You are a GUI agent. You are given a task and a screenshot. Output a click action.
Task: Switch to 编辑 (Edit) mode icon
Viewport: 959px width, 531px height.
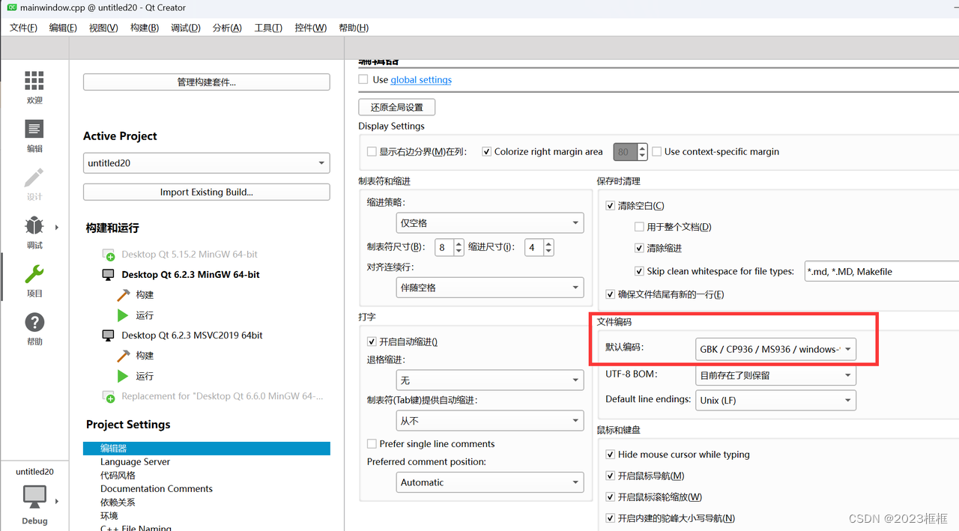[34, 131]
